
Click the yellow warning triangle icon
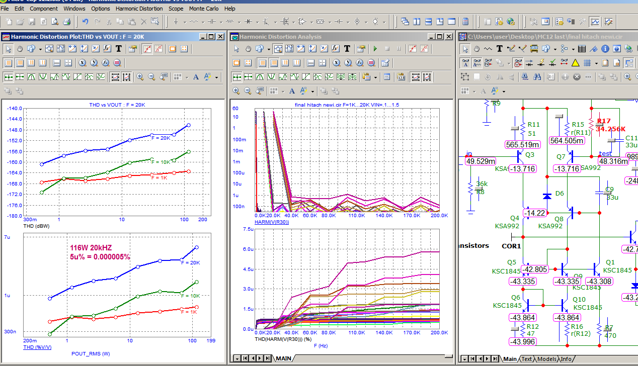[576, 63]
